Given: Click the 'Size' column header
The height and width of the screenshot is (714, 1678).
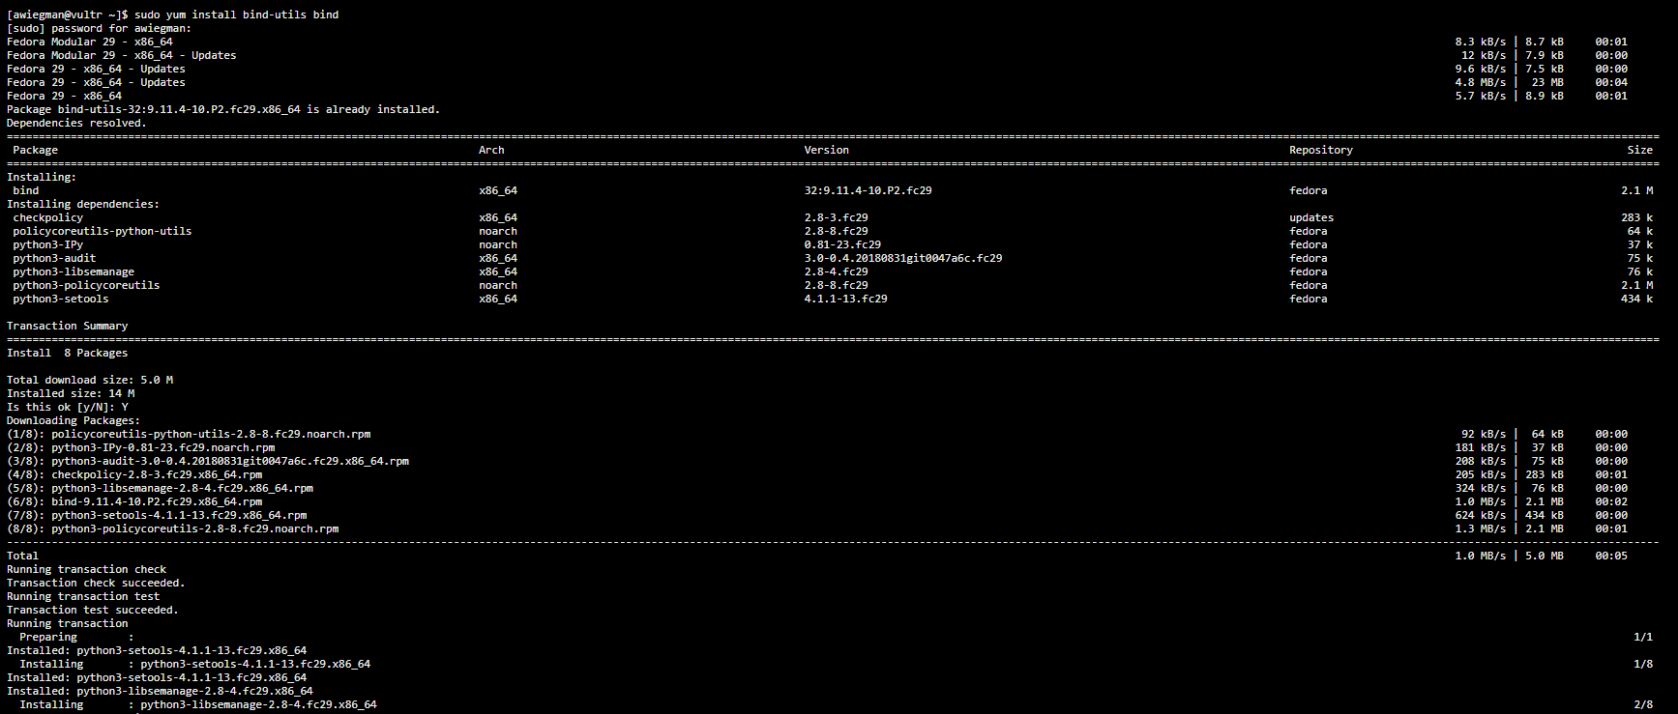Looking at the screenshot, I should [x=1639, y=150].
